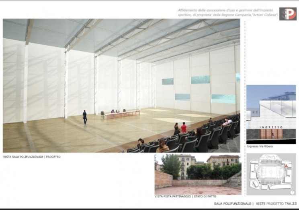Select the 'Ingresso Via Ribera' caption
Viewport: 299px width, 210px height.
coord(260,146)
